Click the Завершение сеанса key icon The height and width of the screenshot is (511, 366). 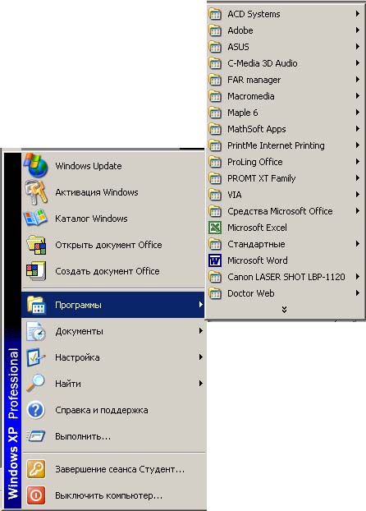tap(36, 469)
